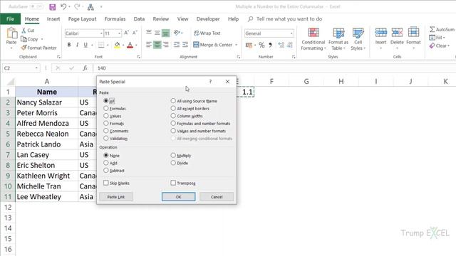Select the Formats paste radio option
Viewport: 456px width, 256px height.
106,123
